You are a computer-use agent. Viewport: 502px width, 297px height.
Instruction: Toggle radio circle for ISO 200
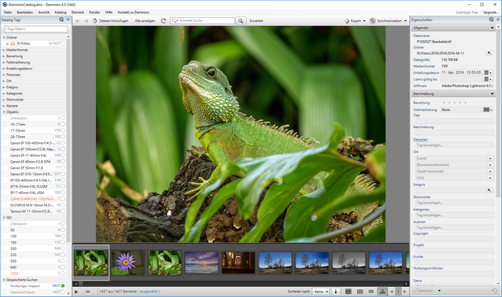[x=63, y=248]
